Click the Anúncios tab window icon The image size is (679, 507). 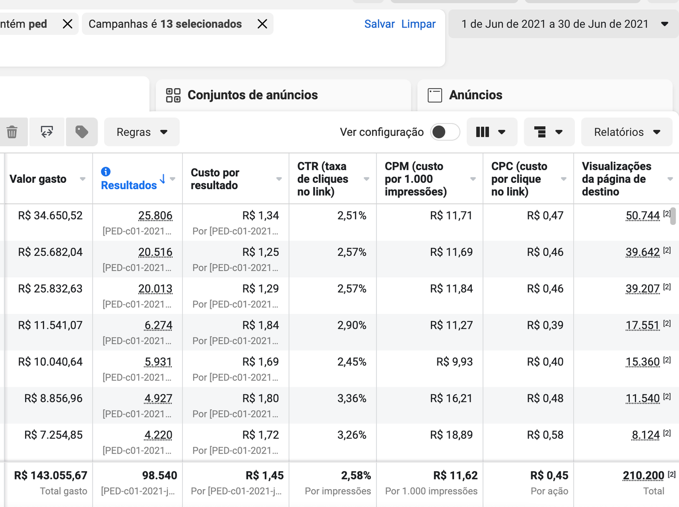(x=435, y=95)
